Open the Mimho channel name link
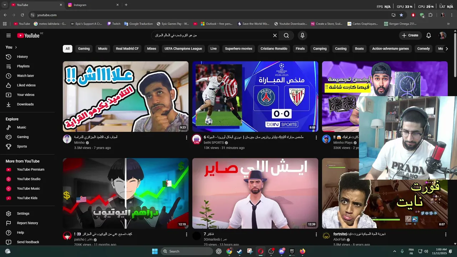This screenshot has width=457, height=257. pos(79,142)
